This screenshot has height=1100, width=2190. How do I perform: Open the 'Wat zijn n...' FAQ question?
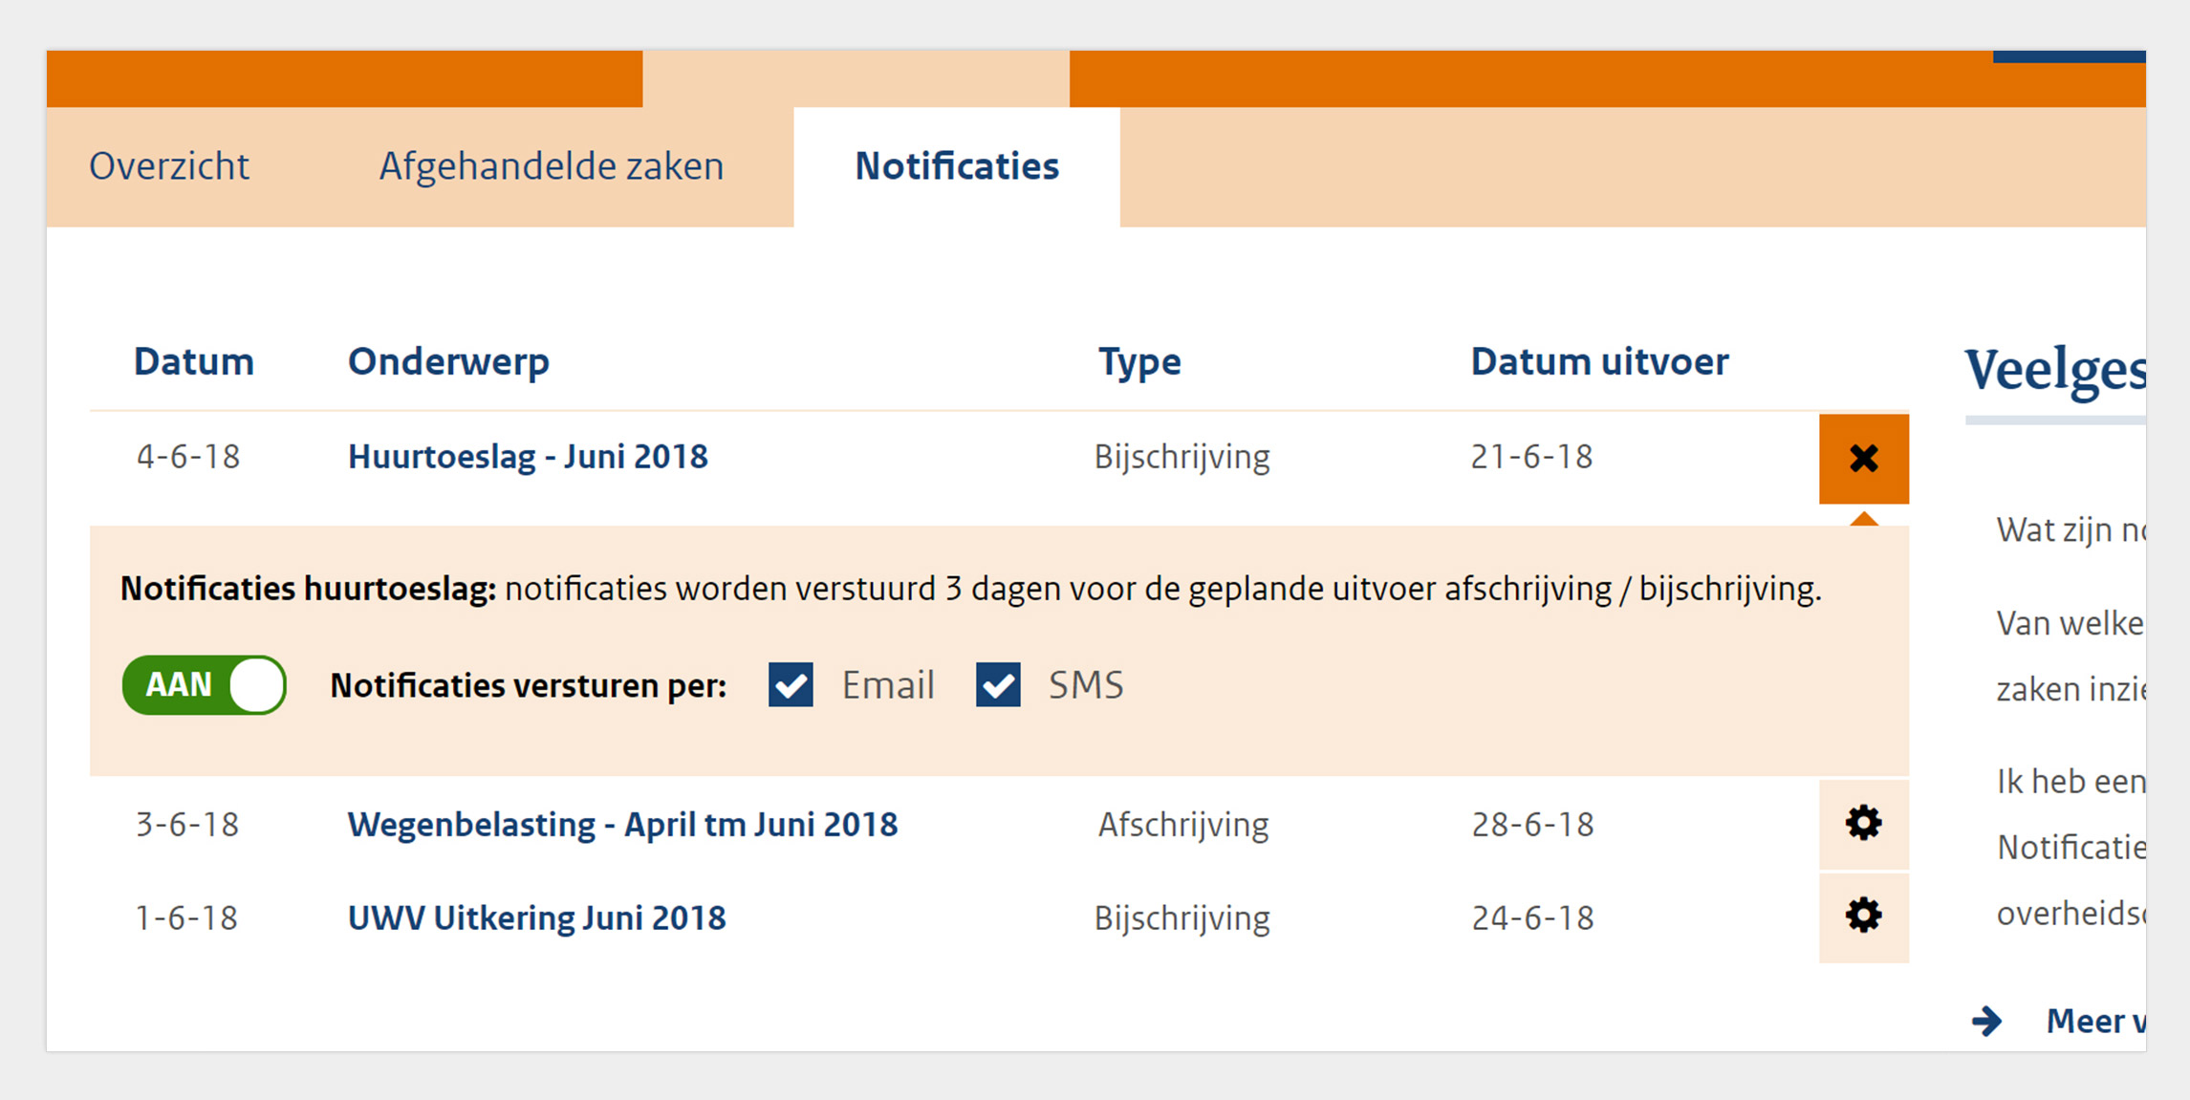coord(2071,529)
